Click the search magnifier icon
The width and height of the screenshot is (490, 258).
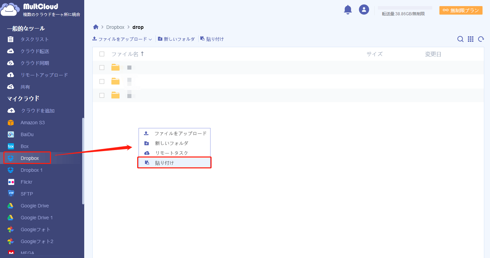click(460, 39)
